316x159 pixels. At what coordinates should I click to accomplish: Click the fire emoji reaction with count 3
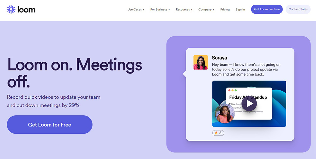pyautogui.click(x=218, y=133)
